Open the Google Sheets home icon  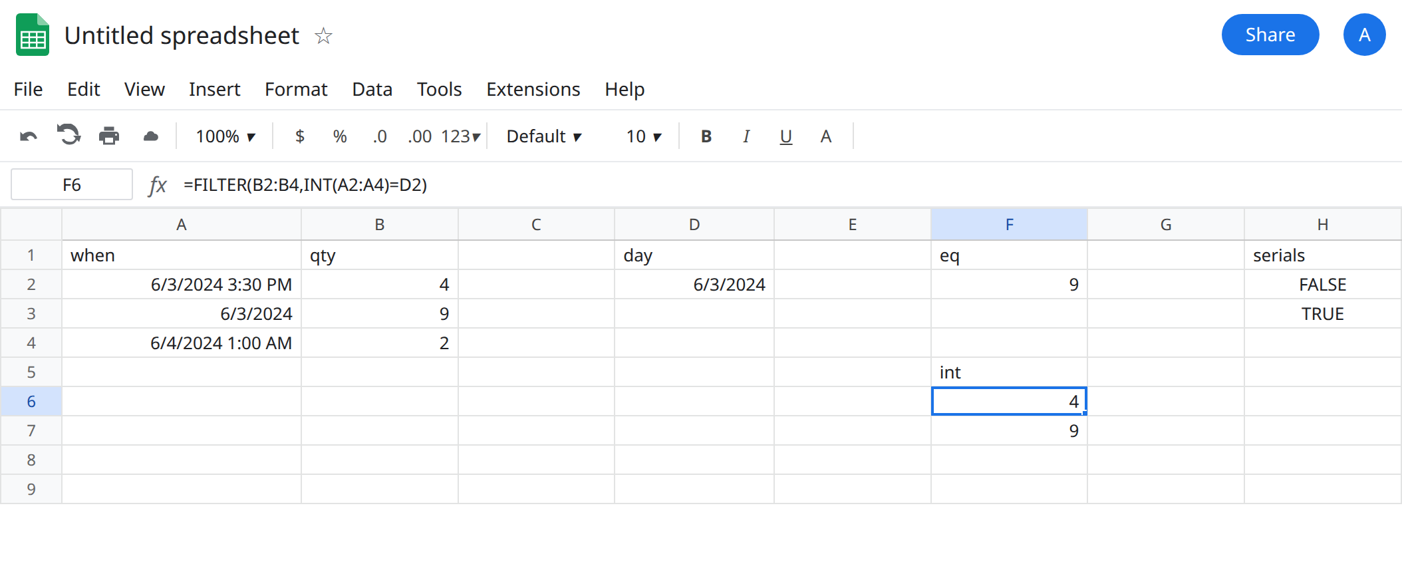33,35
